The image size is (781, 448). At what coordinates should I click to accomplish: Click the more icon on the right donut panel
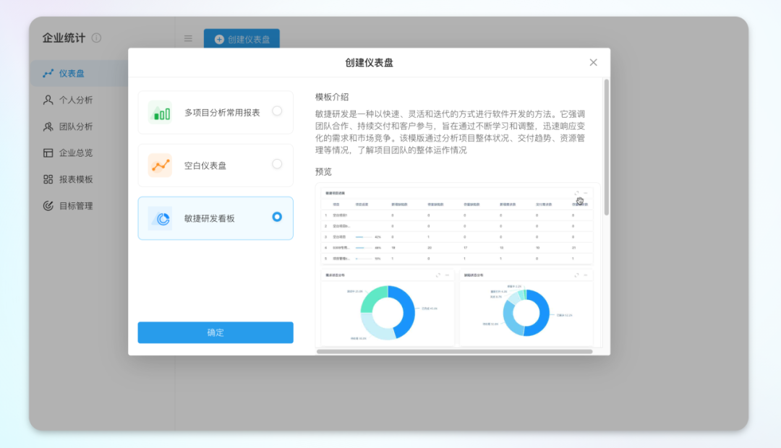[586, 275]
